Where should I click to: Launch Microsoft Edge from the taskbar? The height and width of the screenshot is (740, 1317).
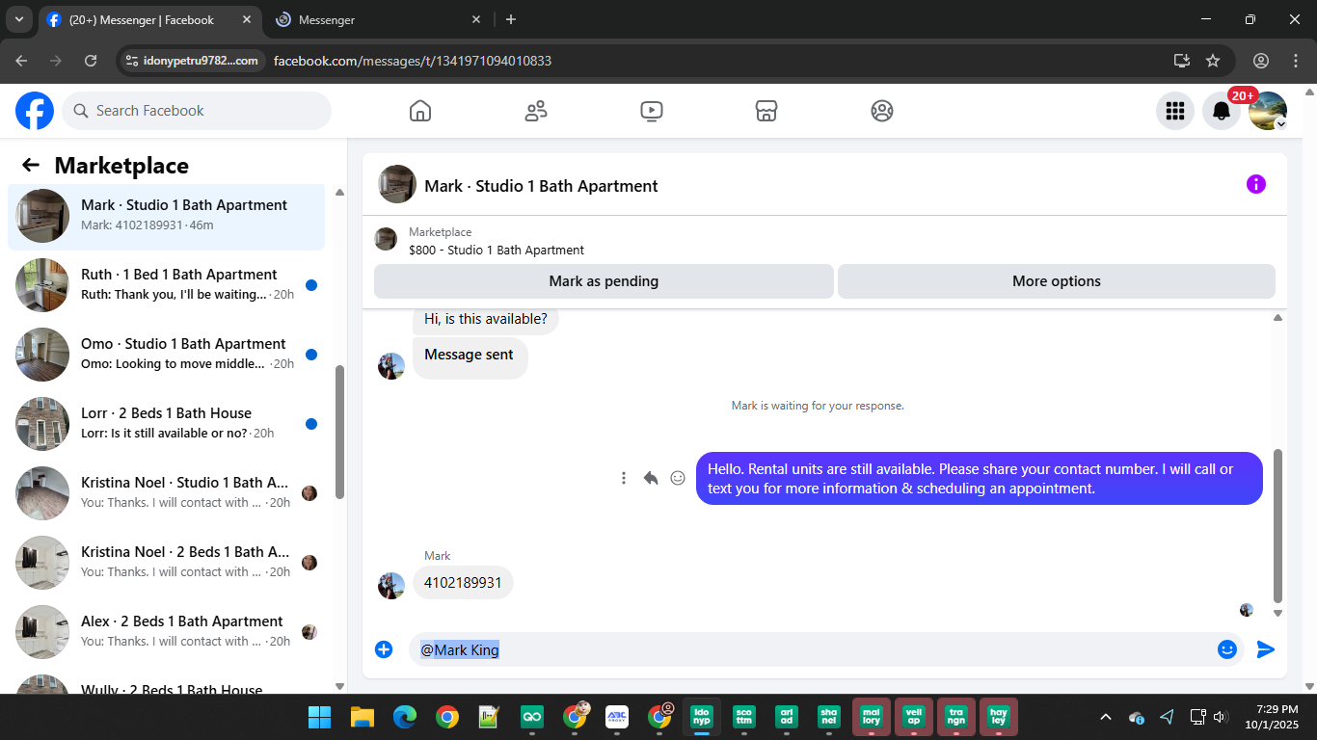(404, 717)
